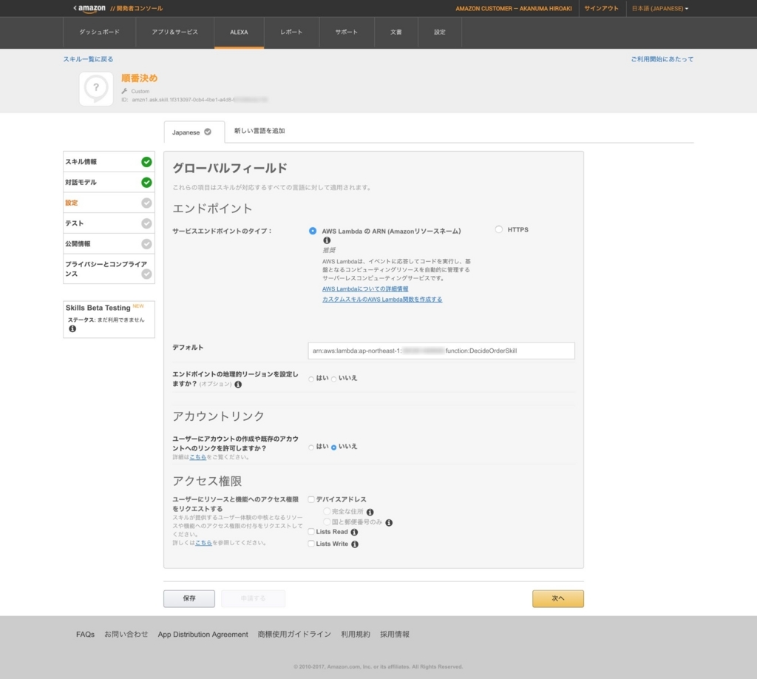757x679 pixels.
Task: Click こちら link under access permissions
Action: coord(204,543)
